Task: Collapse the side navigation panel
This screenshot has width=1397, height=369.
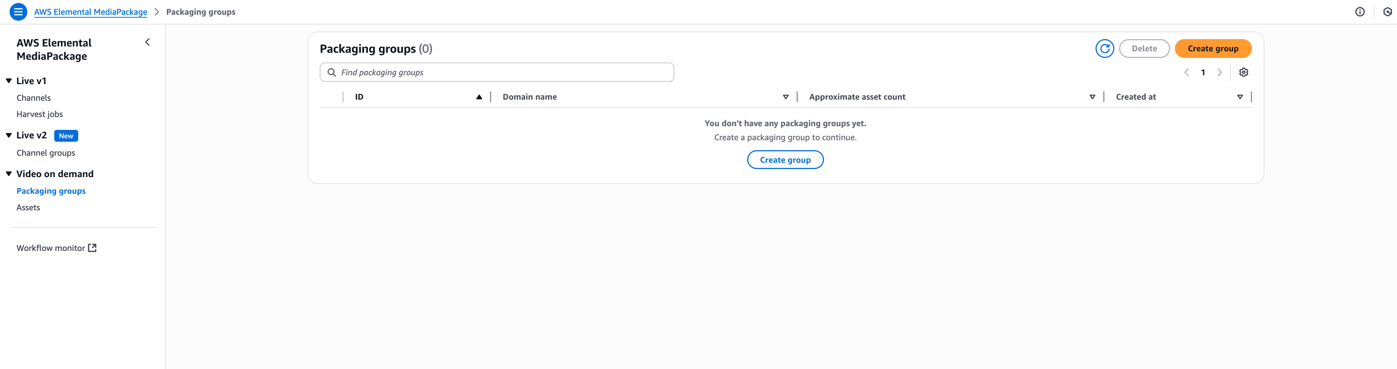Action: [x=147, y=42]
